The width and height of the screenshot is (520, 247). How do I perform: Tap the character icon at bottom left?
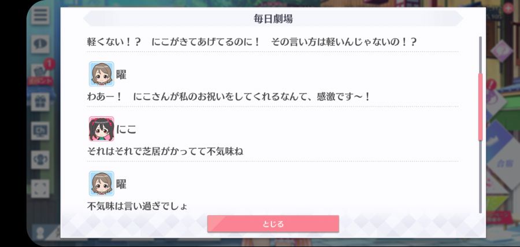(x=40, y=232)
